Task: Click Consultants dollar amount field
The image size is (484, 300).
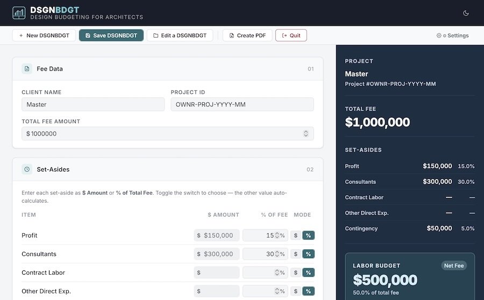Action: click(x=216, y=254)
